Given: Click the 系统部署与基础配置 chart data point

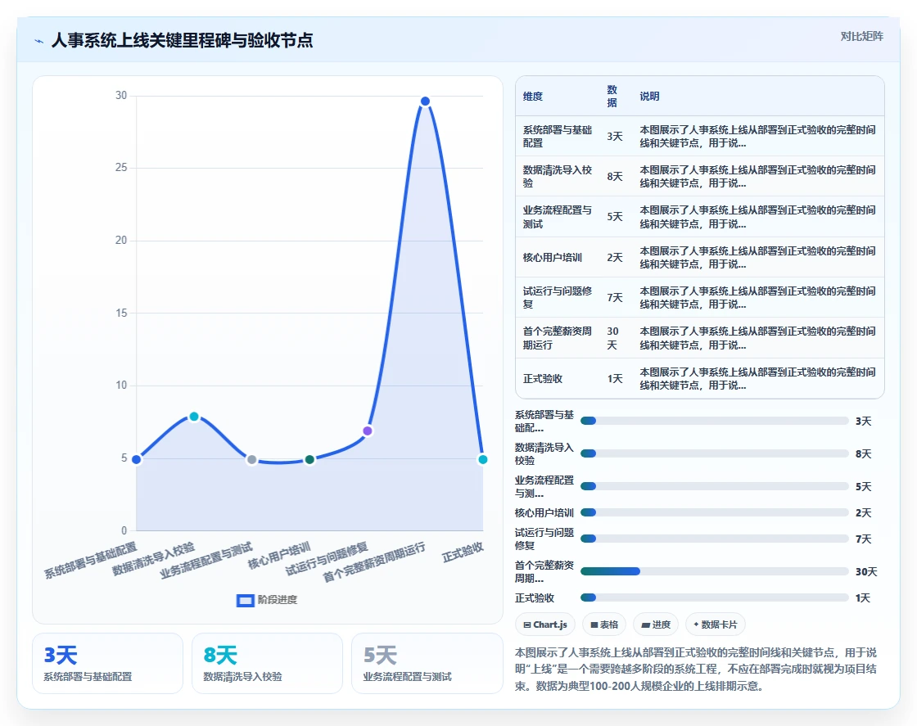Looking at the screenshot, I should (136, 459).
